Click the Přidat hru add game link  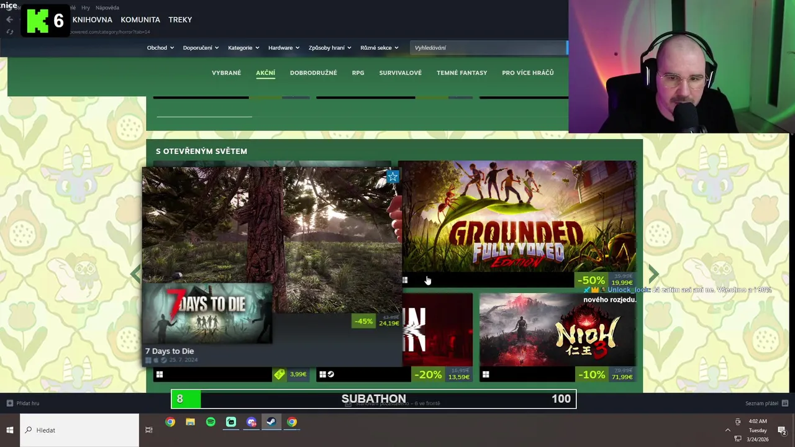(x=28, y=404)
